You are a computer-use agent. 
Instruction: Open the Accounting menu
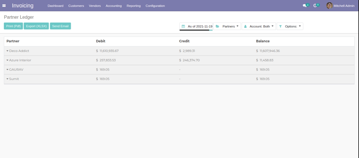coord(114,6)
